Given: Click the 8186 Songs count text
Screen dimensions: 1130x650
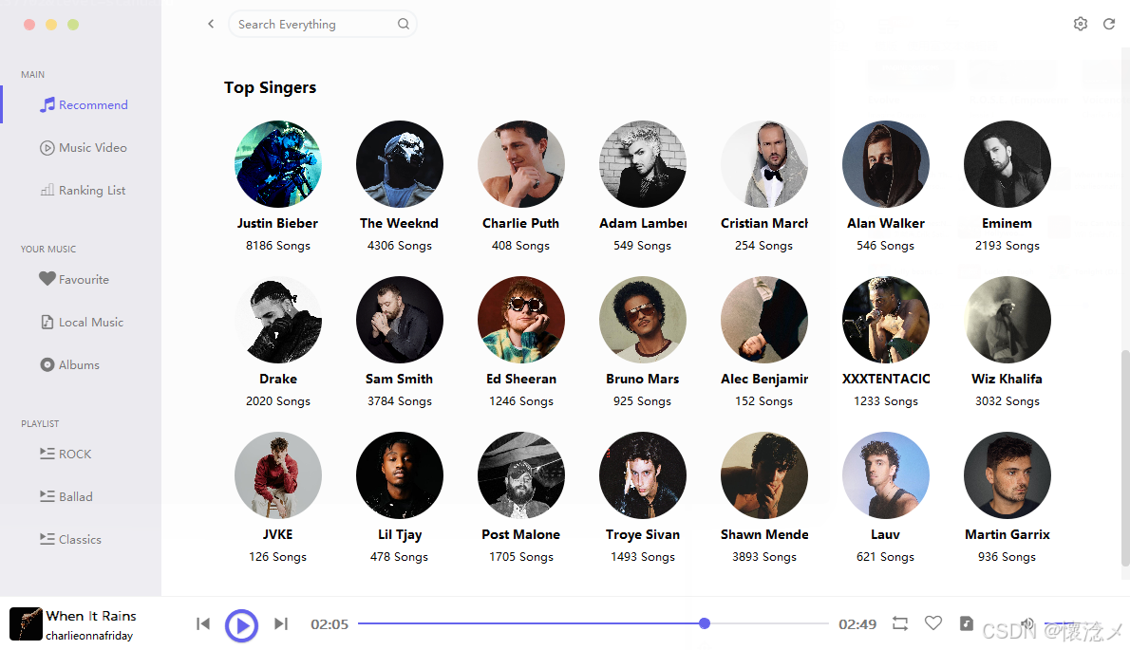Looking at the screenshot, I should (x=277, y=246).
